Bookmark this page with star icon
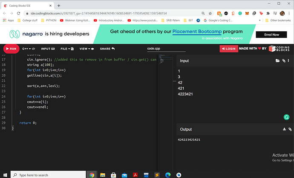Viewport: 294px width, 178px height. [210, 14]
